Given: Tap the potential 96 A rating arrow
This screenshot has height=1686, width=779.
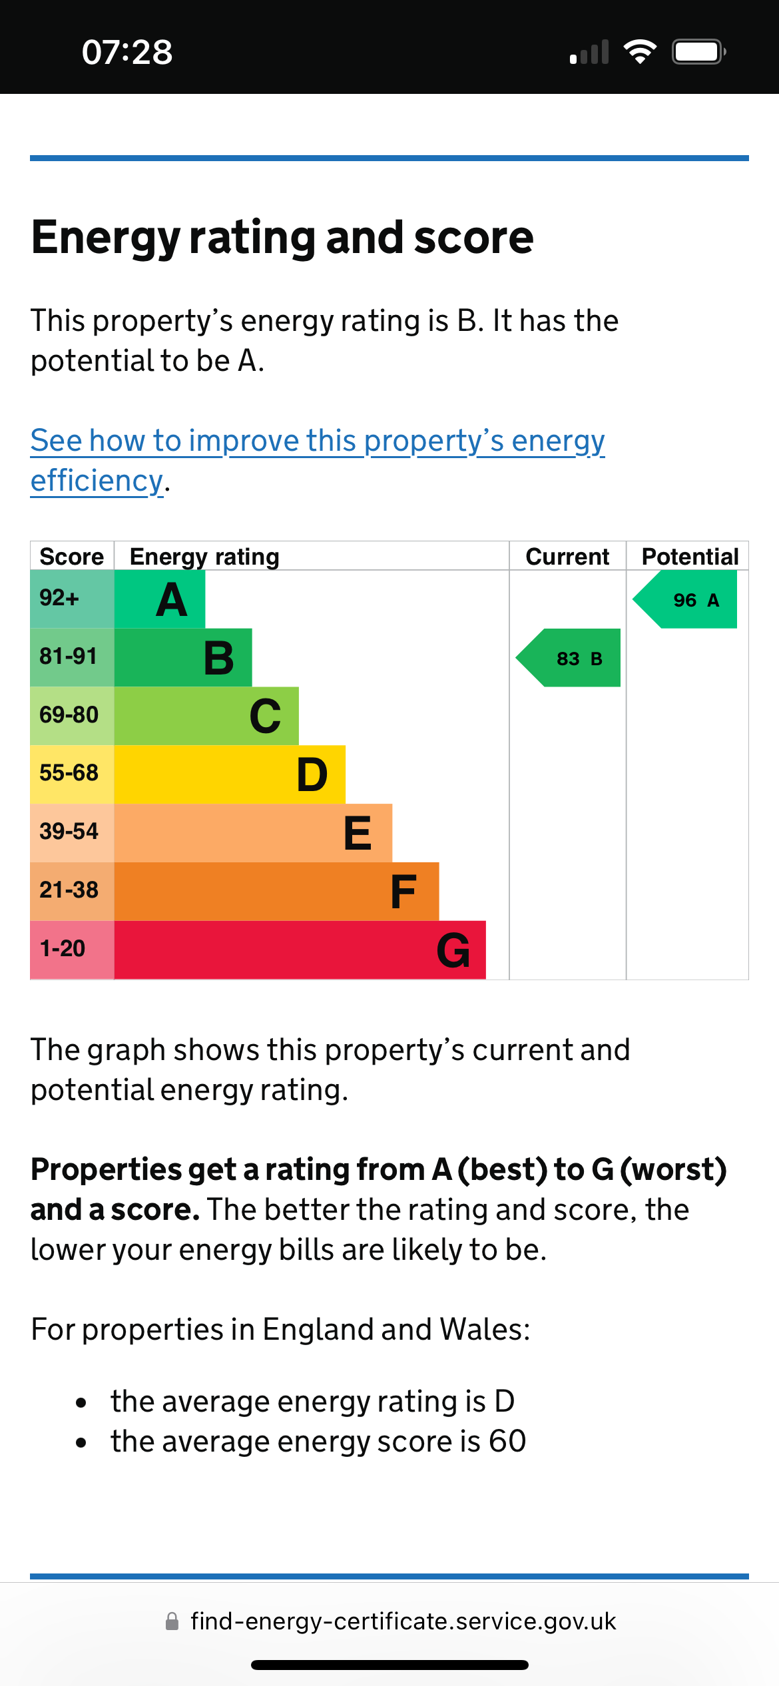Looking at the screenshot, I should (686, 600).
